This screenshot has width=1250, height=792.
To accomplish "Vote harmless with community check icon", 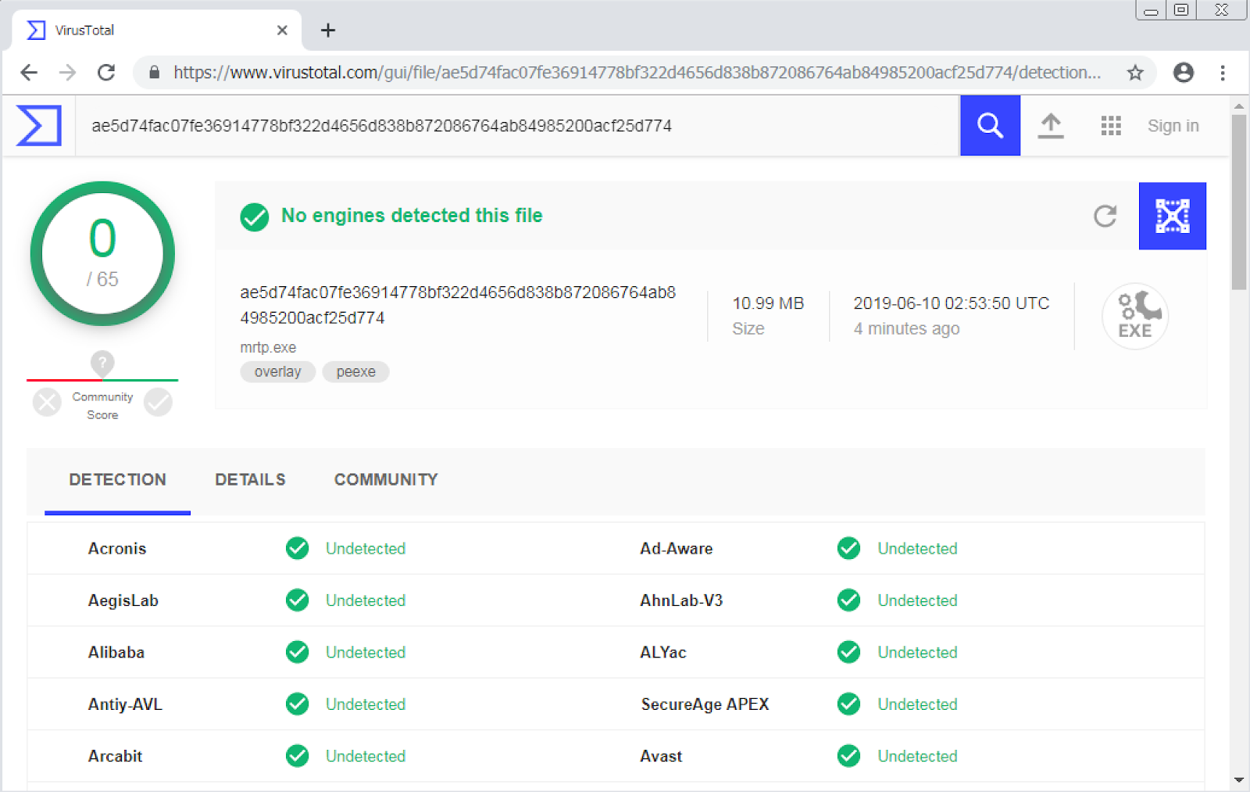I will 158,403.
